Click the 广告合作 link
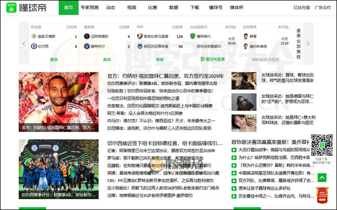The width and height of the screenshot is (337, 210). [x=322, y=7]
